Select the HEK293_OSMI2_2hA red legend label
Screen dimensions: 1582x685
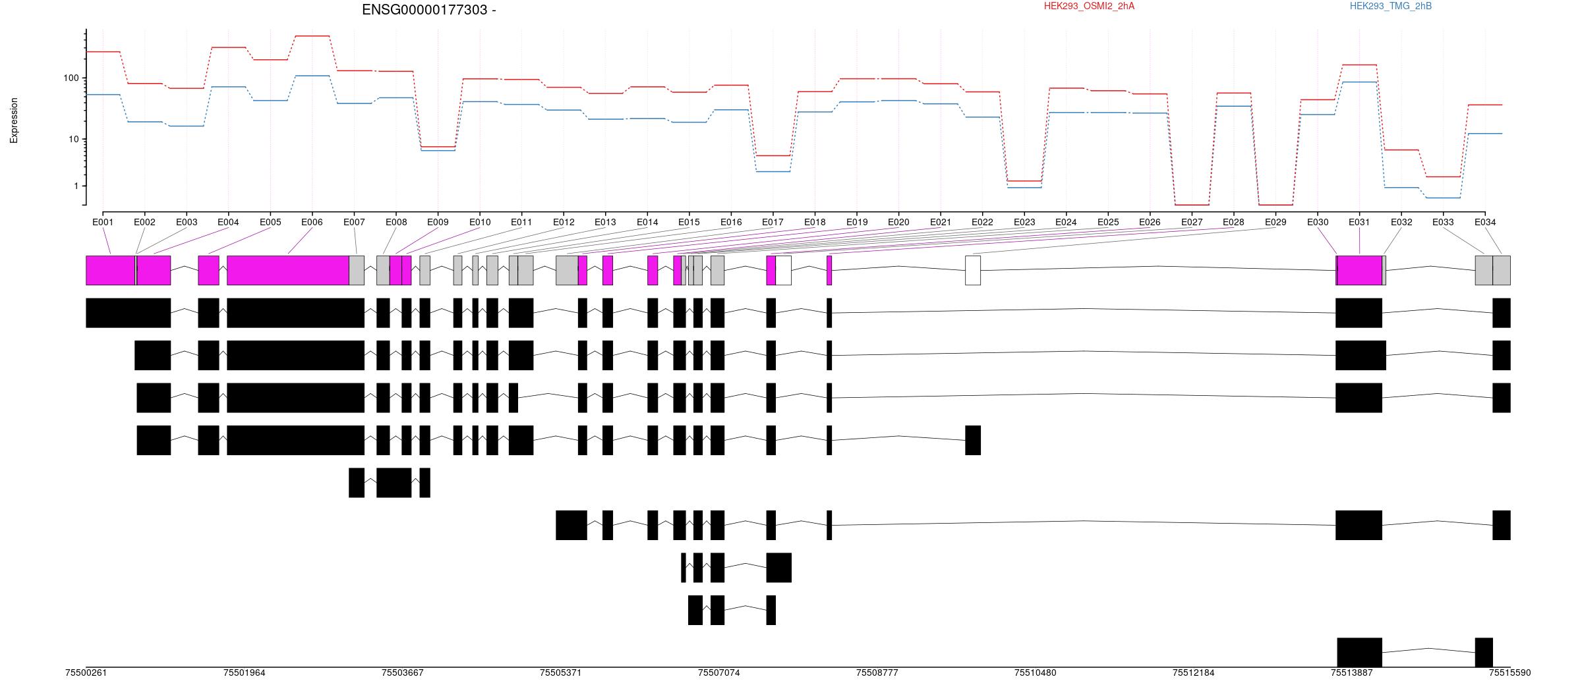coord(1089,6)
